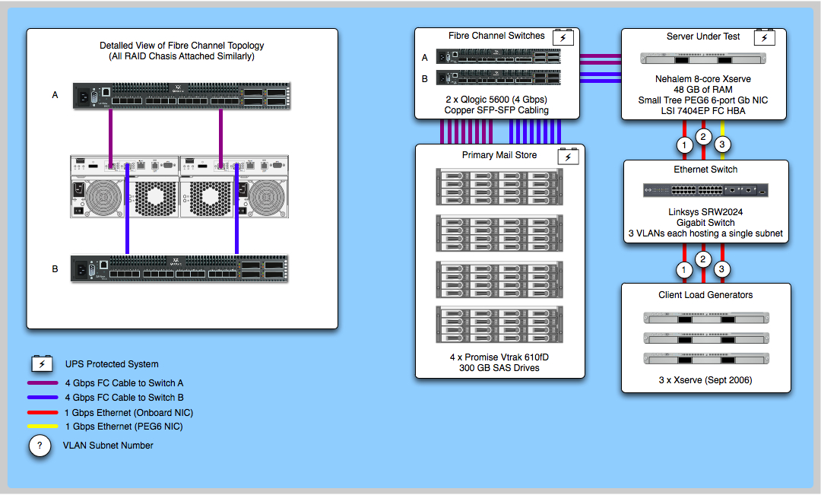Click the top Xserve in Client Load Generators
This screenshot has height=495, width=821.
[705, 317]
